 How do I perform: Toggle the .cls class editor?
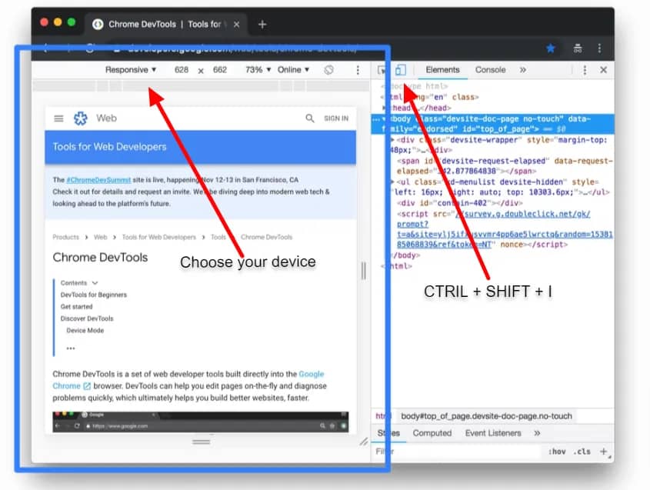click(x=583, y=452)
